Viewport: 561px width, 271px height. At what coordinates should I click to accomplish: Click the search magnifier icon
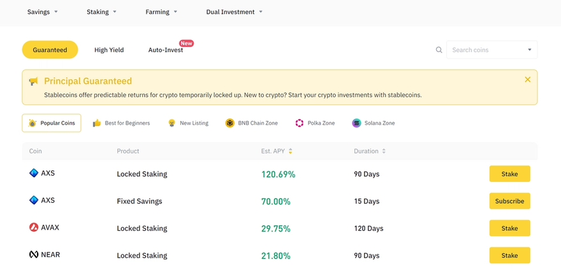(439, 50)
